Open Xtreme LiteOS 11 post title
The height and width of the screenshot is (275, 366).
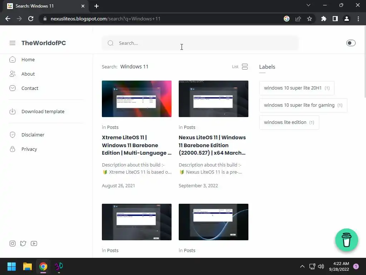[x=137, y=145]
